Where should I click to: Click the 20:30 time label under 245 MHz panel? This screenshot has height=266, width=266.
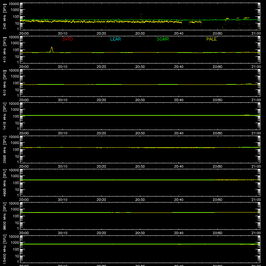140,34
